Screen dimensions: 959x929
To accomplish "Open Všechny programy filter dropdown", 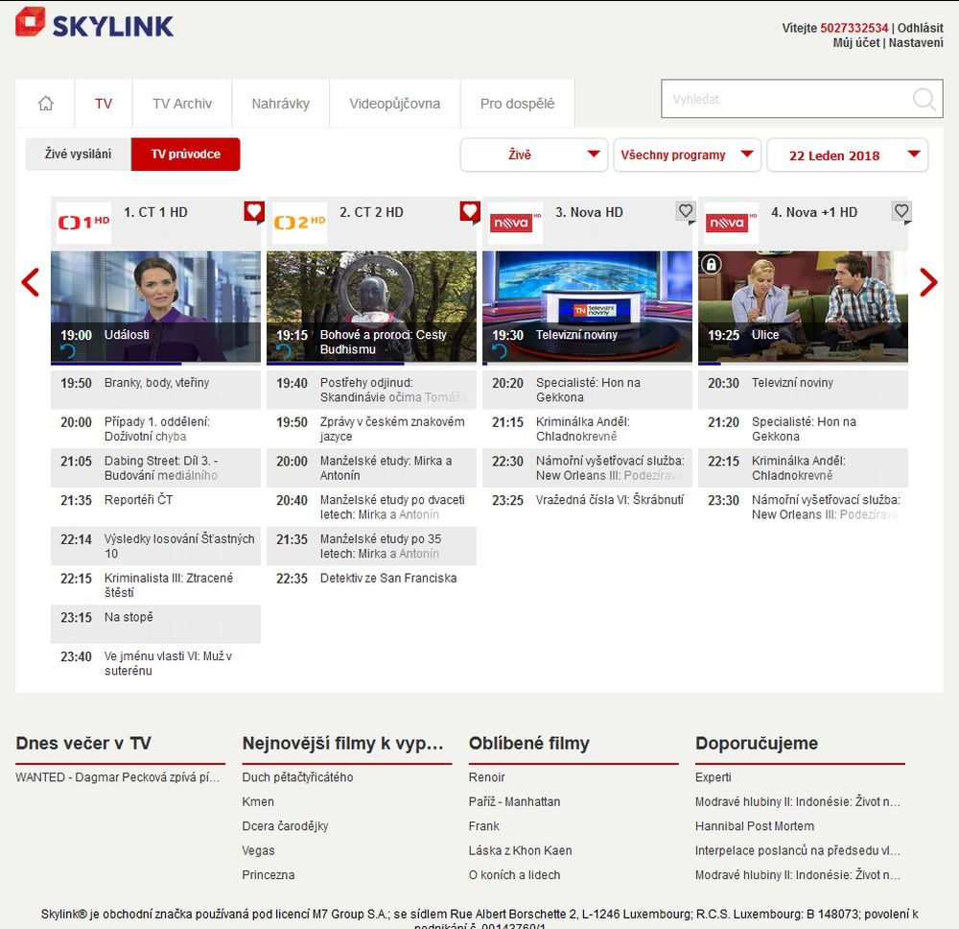I will click(x=688, y=155).
